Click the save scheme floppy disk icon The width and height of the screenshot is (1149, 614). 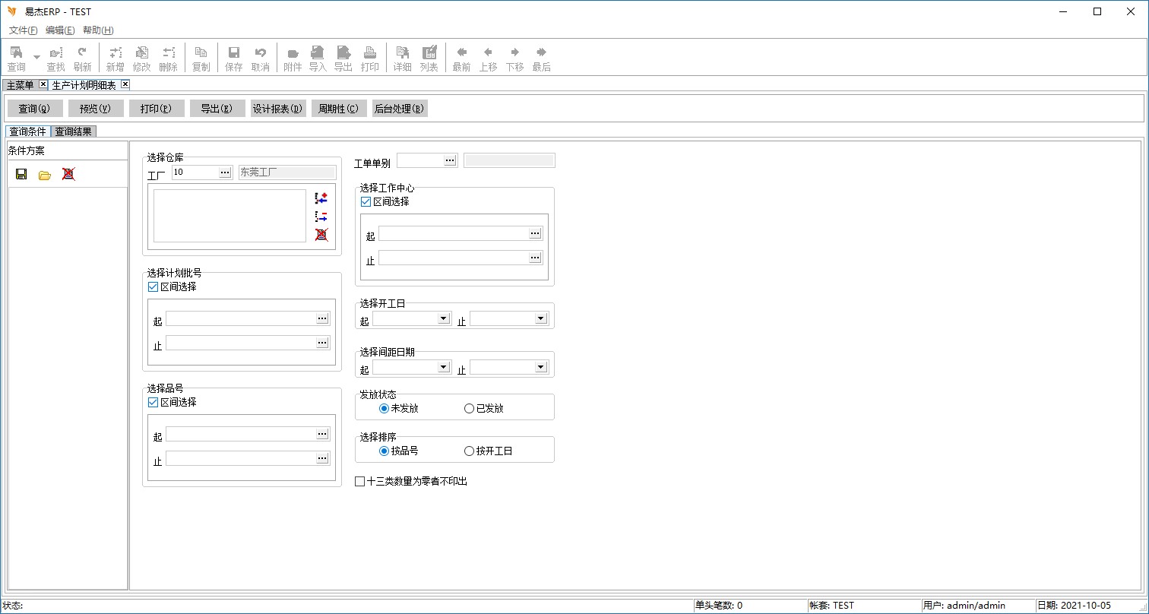coord(21,174)
